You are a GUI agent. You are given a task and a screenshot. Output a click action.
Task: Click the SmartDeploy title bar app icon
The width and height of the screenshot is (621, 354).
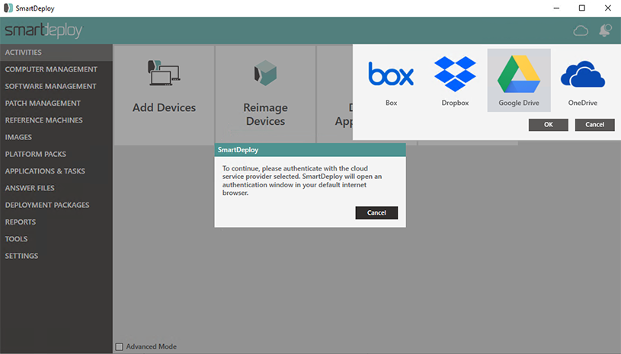click(x=8, y=8)
